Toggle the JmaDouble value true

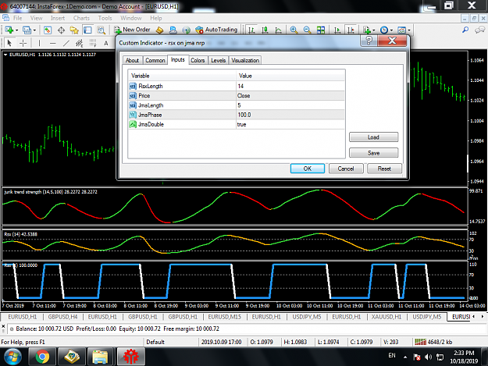[290, 124]
